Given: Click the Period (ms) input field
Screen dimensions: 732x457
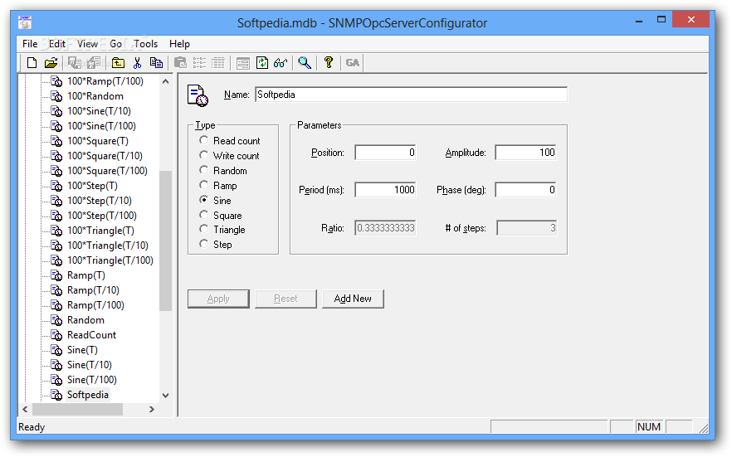Looking at the screenshot, I should tap(385, 190).
